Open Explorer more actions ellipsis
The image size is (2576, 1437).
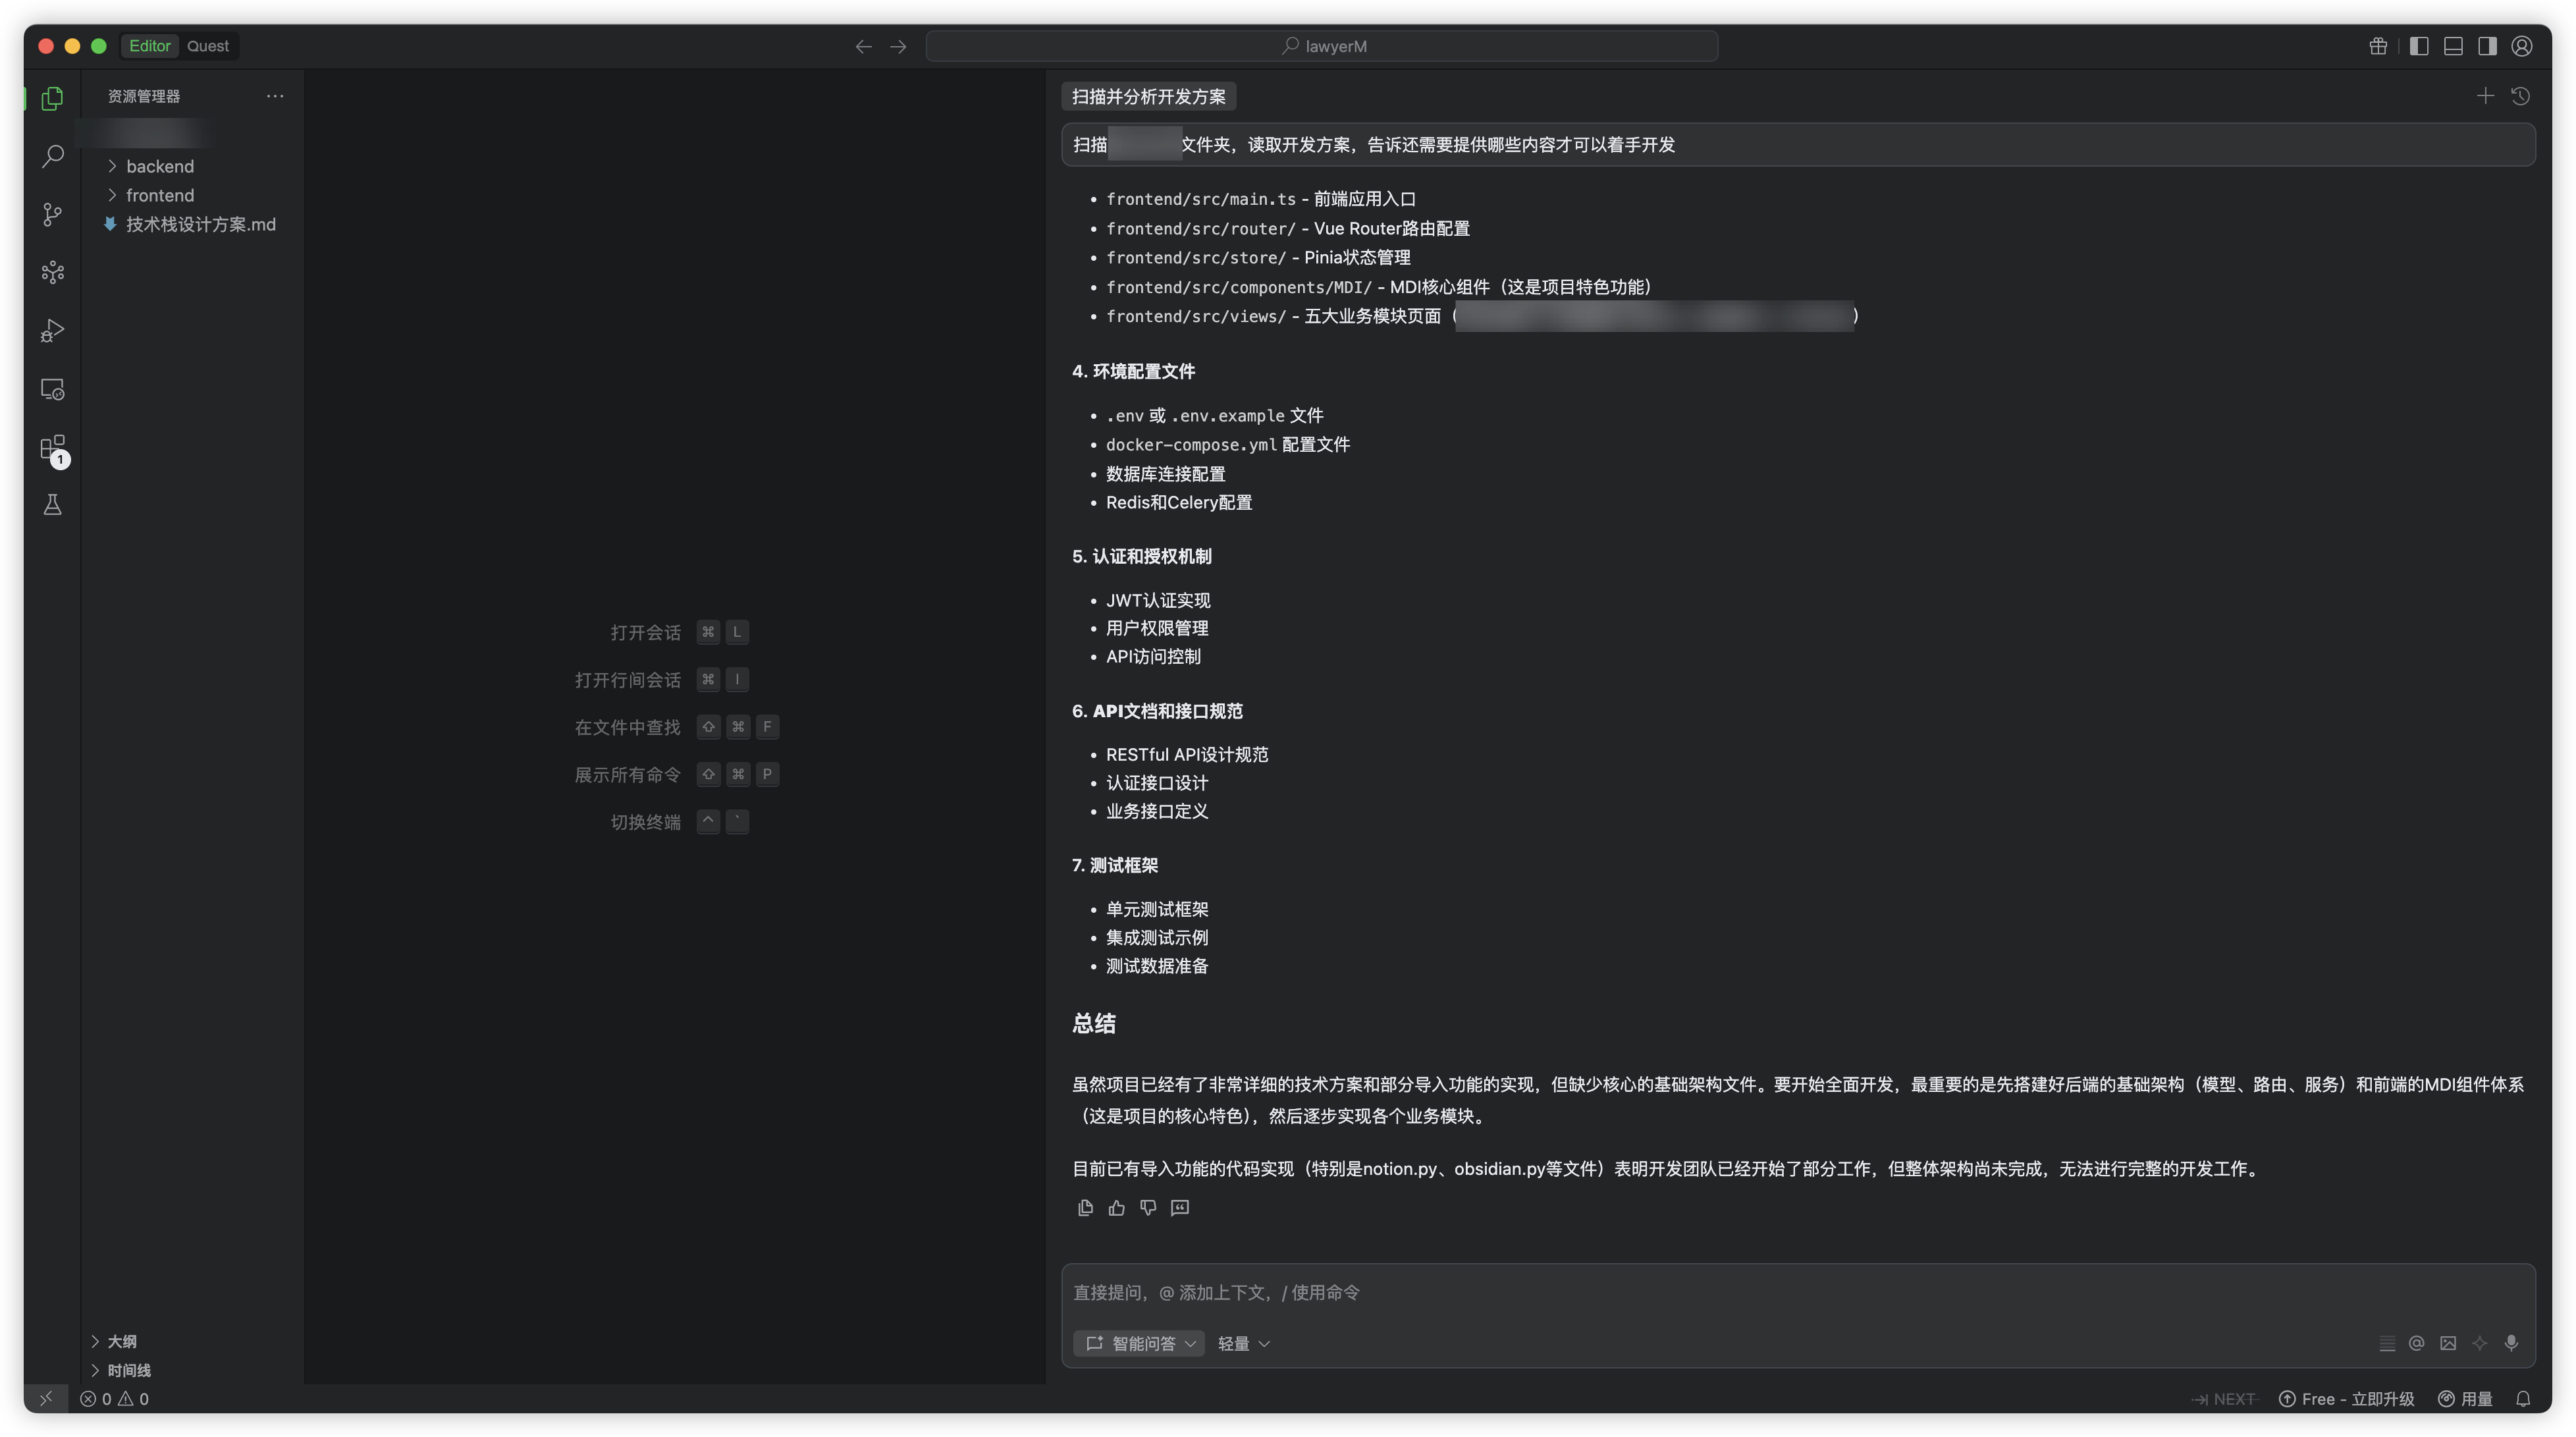[275, 96]
